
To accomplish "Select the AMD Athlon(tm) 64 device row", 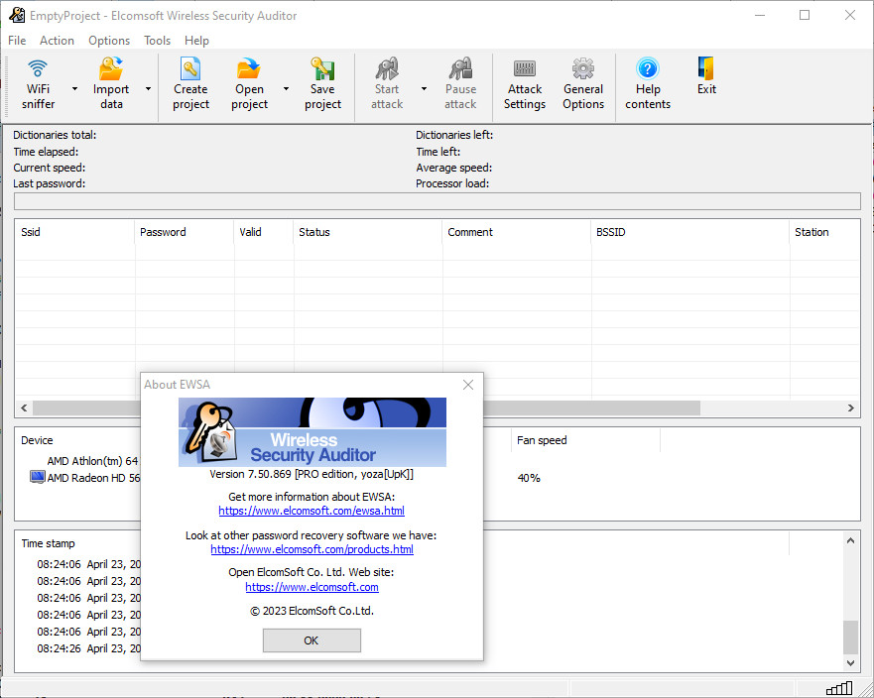I will 92,461.
